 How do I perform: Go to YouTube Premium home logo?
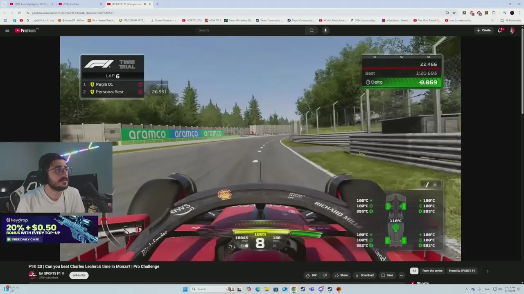pyautogui.click(x=26, y=30)
